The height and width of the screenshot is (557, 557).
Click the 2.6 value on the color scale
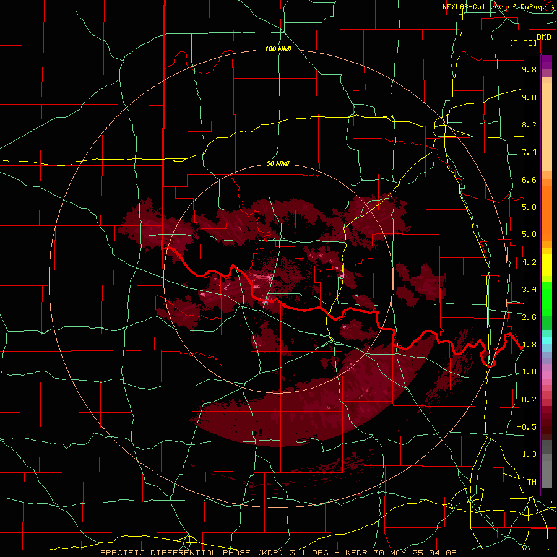click(x=529, y=317)
